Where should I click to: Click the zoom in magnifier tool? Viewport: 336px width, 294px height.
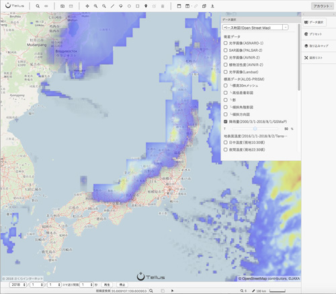tap(95, 6)
